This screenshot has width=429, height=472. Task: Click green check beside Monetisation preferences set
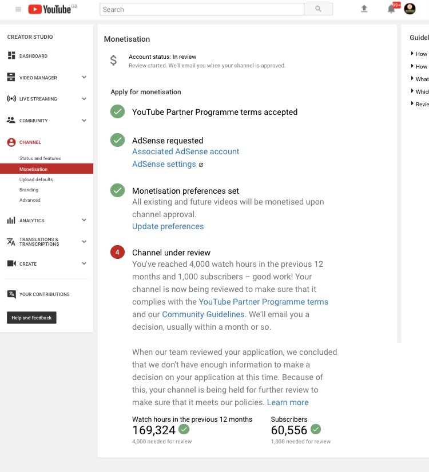(x=117, y=190)
